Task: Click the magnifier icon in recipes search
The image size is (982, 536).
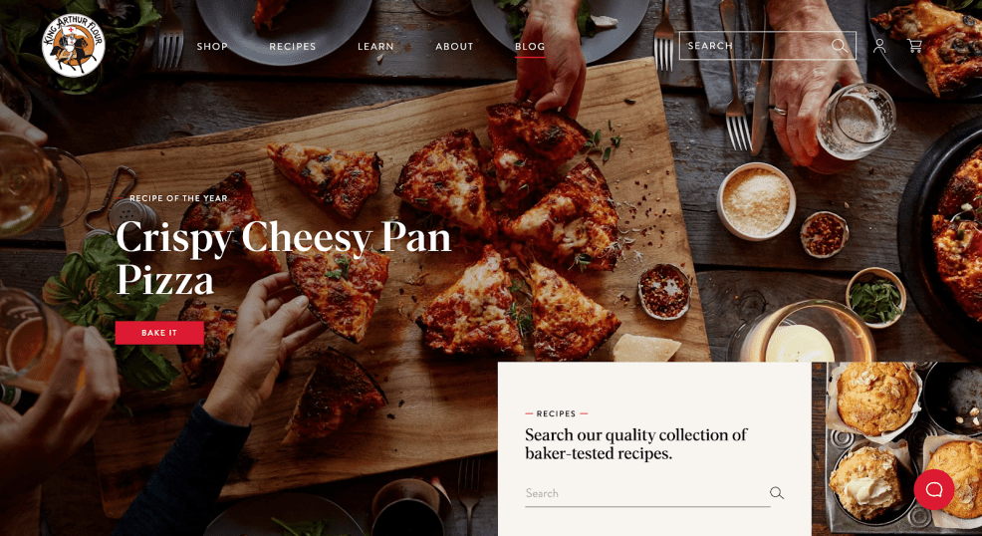Action: point(777,493)
